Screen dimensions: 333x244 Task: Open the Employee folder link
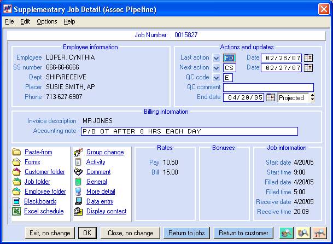coord(45,191)
